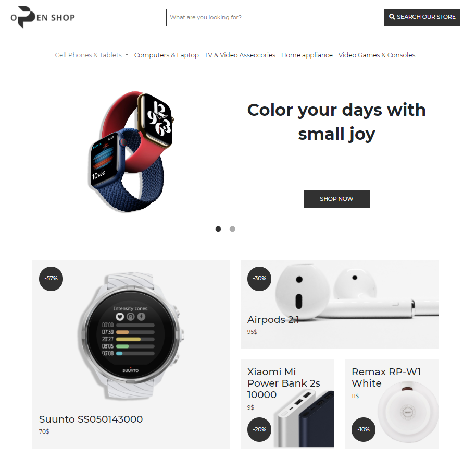Open the Airpods 2.1 product link
This screenshot has width=476, height=456.
[x=273, y=320]
